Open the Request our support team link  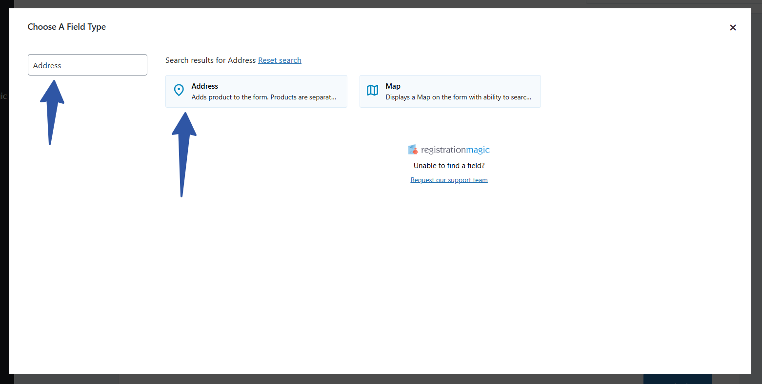click(x=449, y=180)
